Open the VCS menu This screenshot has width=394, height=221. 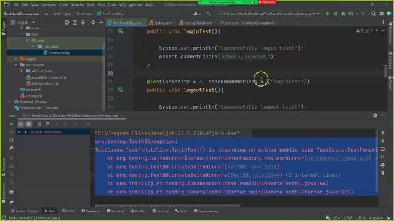coord(123,5)
